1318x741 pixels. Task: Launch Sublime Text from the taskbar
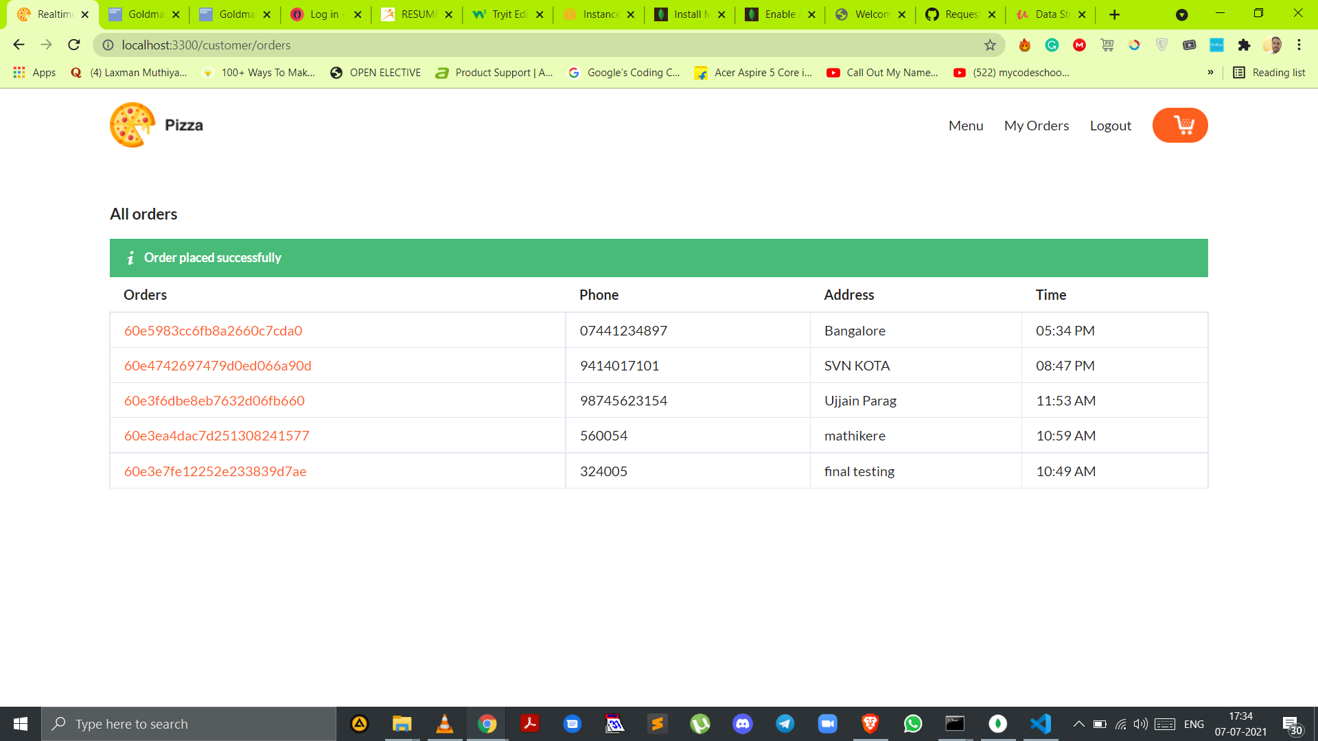click(x=658, y=723)
